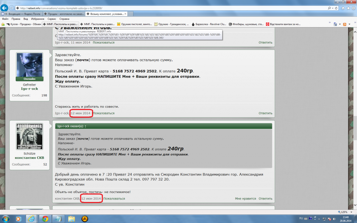Go back with the browser Back arrow
357x223 pixels.
[4, 8]
